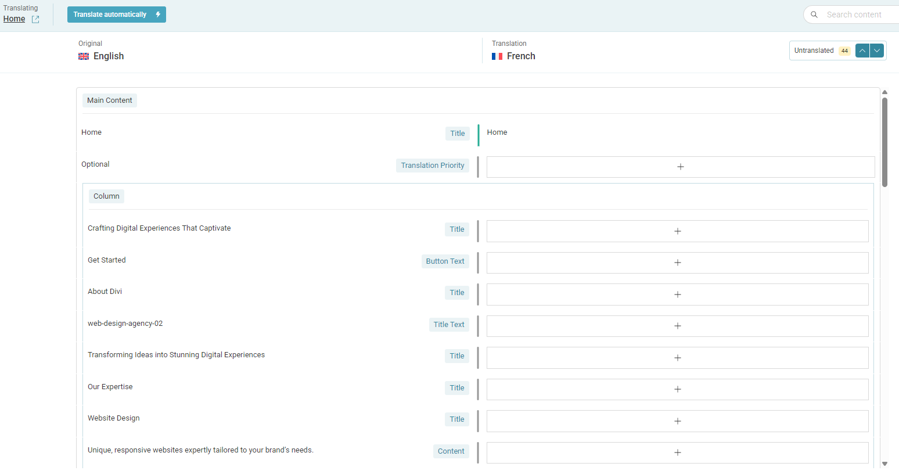
Task: Add translation for Unique responsive websites content
Action: pos(677,453)
